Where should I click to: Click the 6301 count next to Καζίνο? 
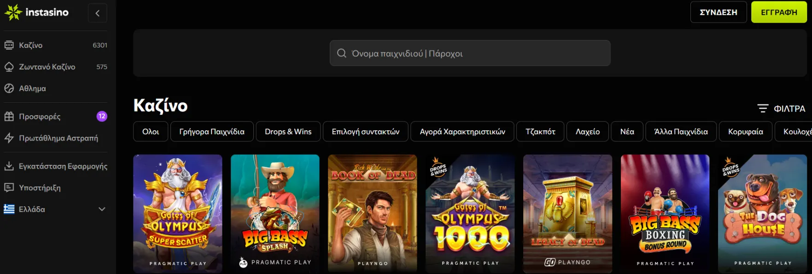[100, 45]
